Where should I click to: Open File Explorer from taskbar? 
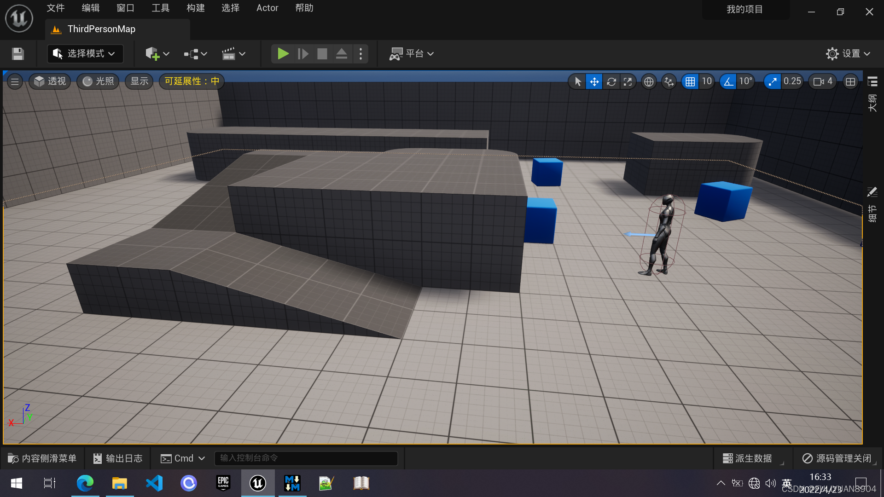coord(120,483)
